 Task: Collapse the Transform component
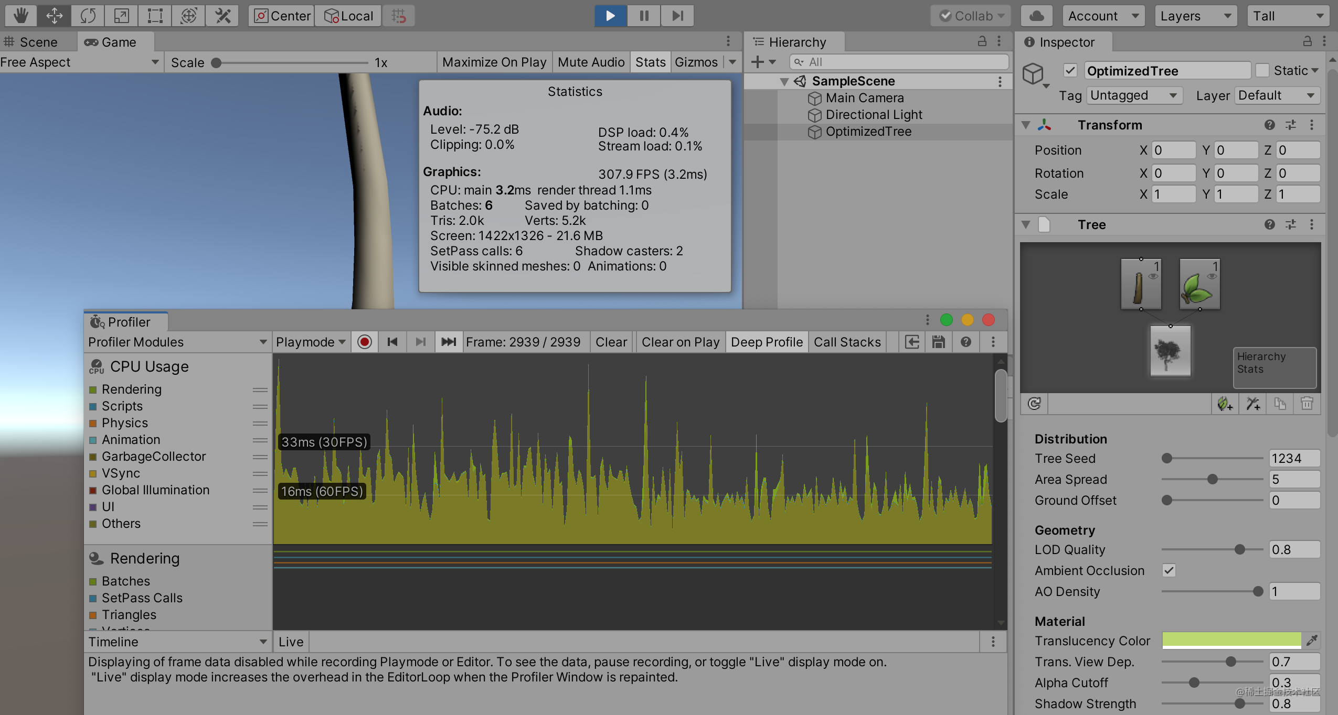(1026, 125)
